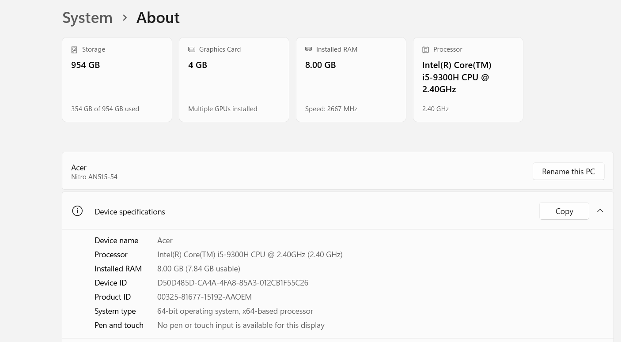
Task: Click the 'Installed RAM' row label in specifications
Action: pyautogui.click(x=118, y=269)
